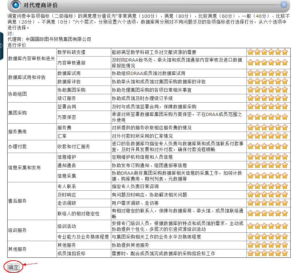Rate 协助集团采购 with the second star

pyautogui.click(x=257, y=90)
